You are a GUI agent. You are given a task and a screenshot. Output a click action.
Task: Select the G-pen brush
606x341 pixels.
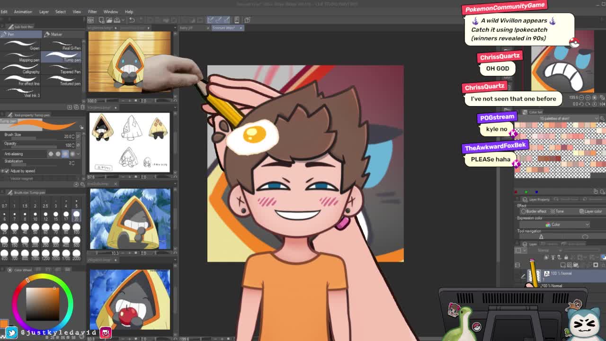coord(21,45)
